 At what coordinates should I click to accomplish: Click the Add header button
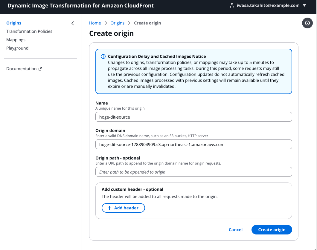pos(123,208)
